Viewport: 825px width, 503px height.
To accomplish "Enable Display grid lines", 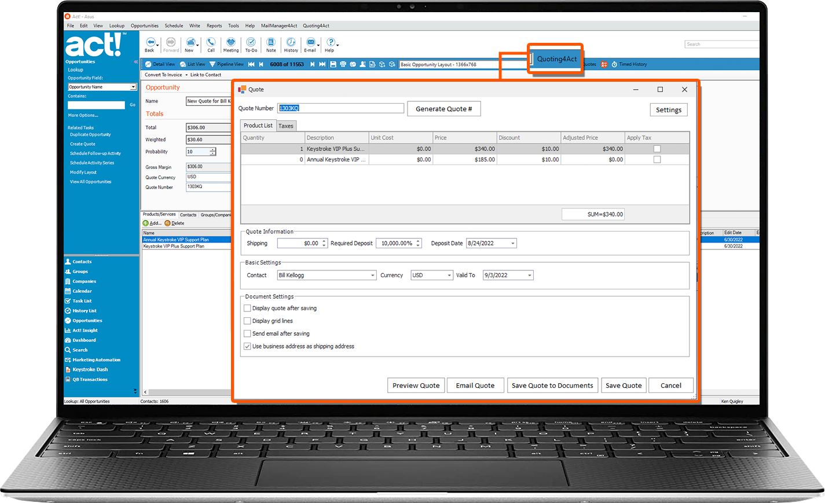I will [x=247, y=321].
